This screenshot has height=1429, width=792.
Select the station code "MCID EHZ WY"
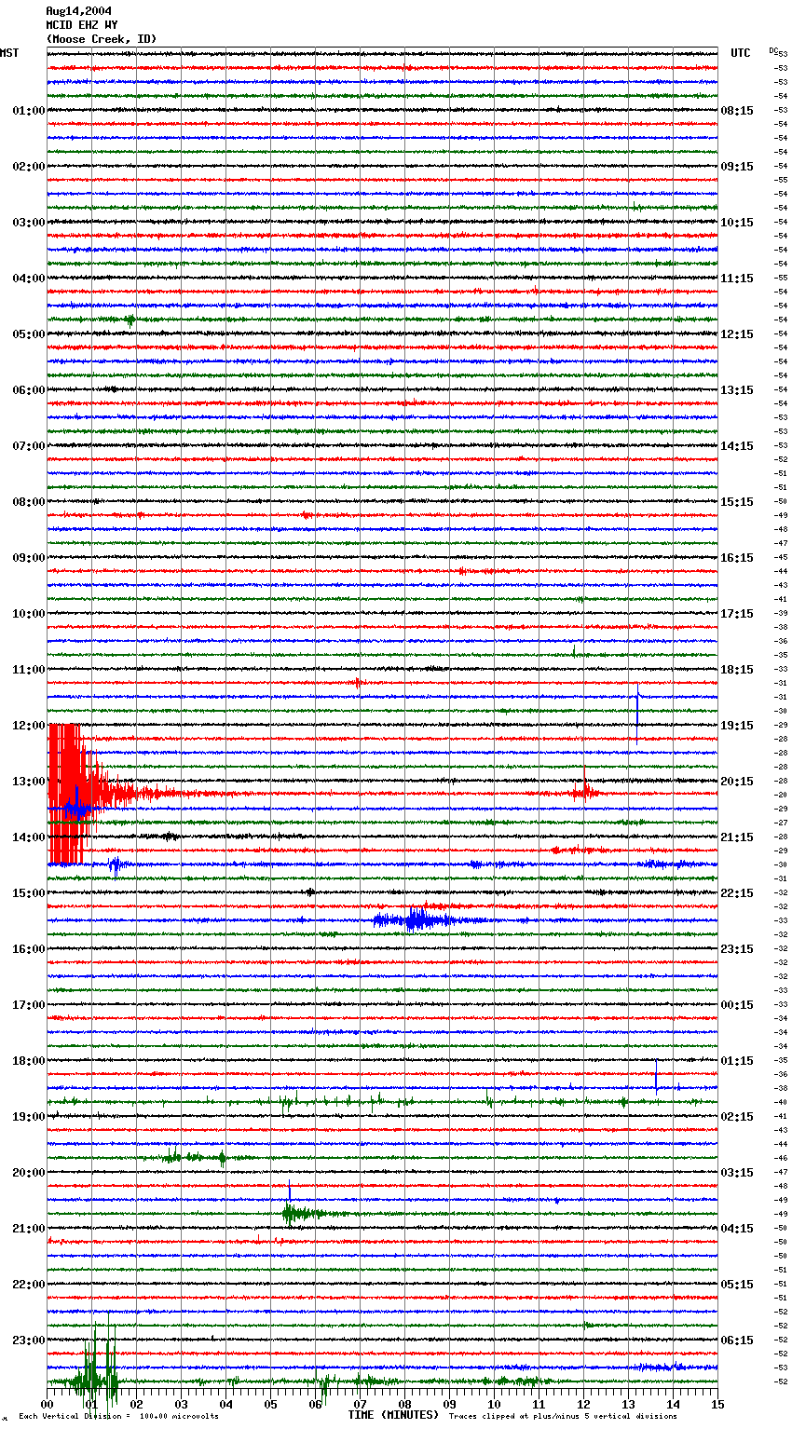point(82,25)
